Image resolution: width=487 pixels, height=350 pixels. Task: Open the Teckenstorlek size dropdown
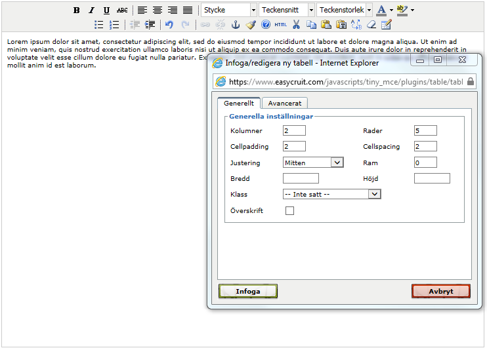345,10
